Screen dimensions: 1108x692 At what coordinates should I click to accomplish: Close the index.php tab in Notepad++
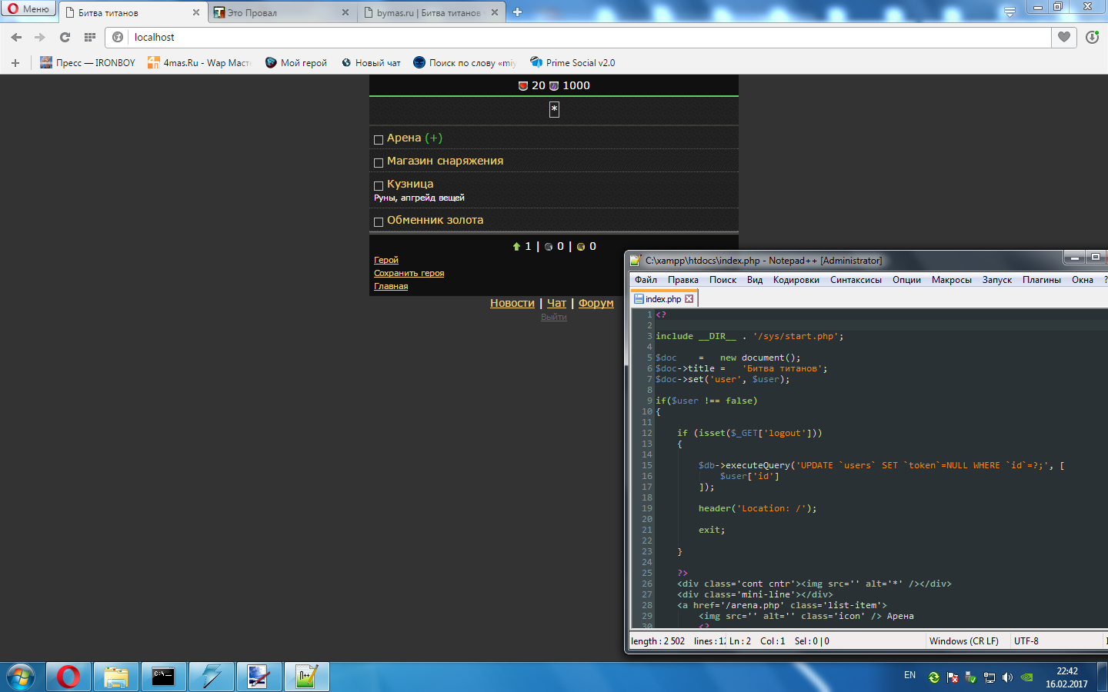[x=689, y=299]
